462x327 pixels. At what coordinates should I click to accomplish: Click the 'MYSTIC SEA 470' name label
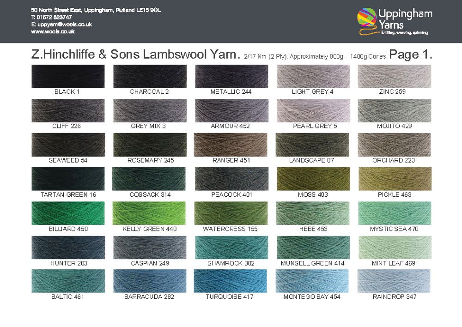point(394,229)
